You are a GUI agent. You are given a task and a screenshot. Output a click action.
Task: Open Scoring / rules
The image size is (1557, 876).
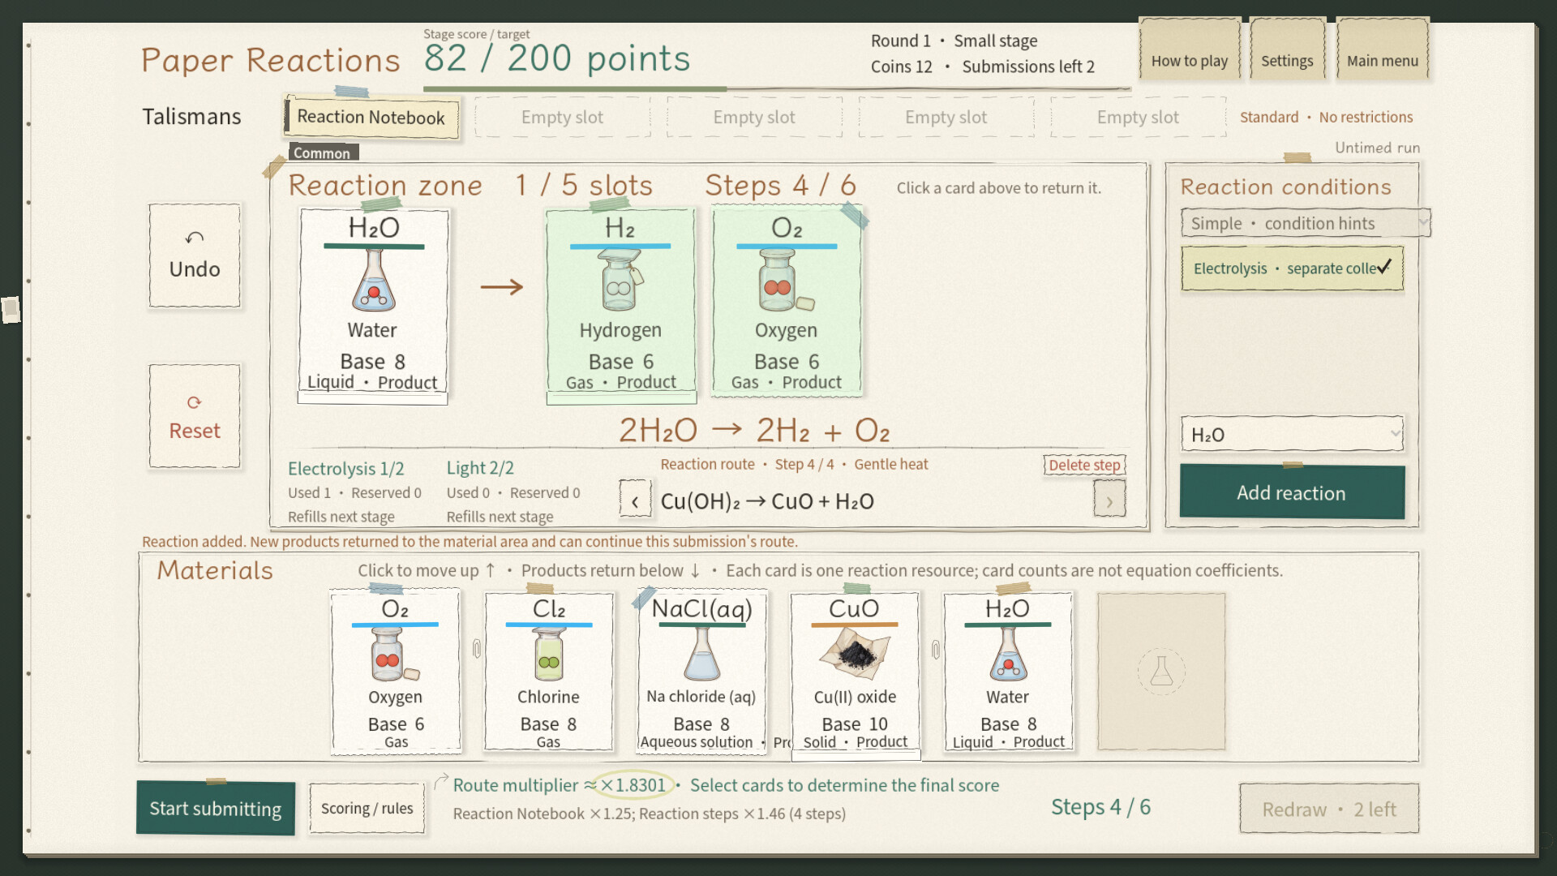click(x=367, y=809)
